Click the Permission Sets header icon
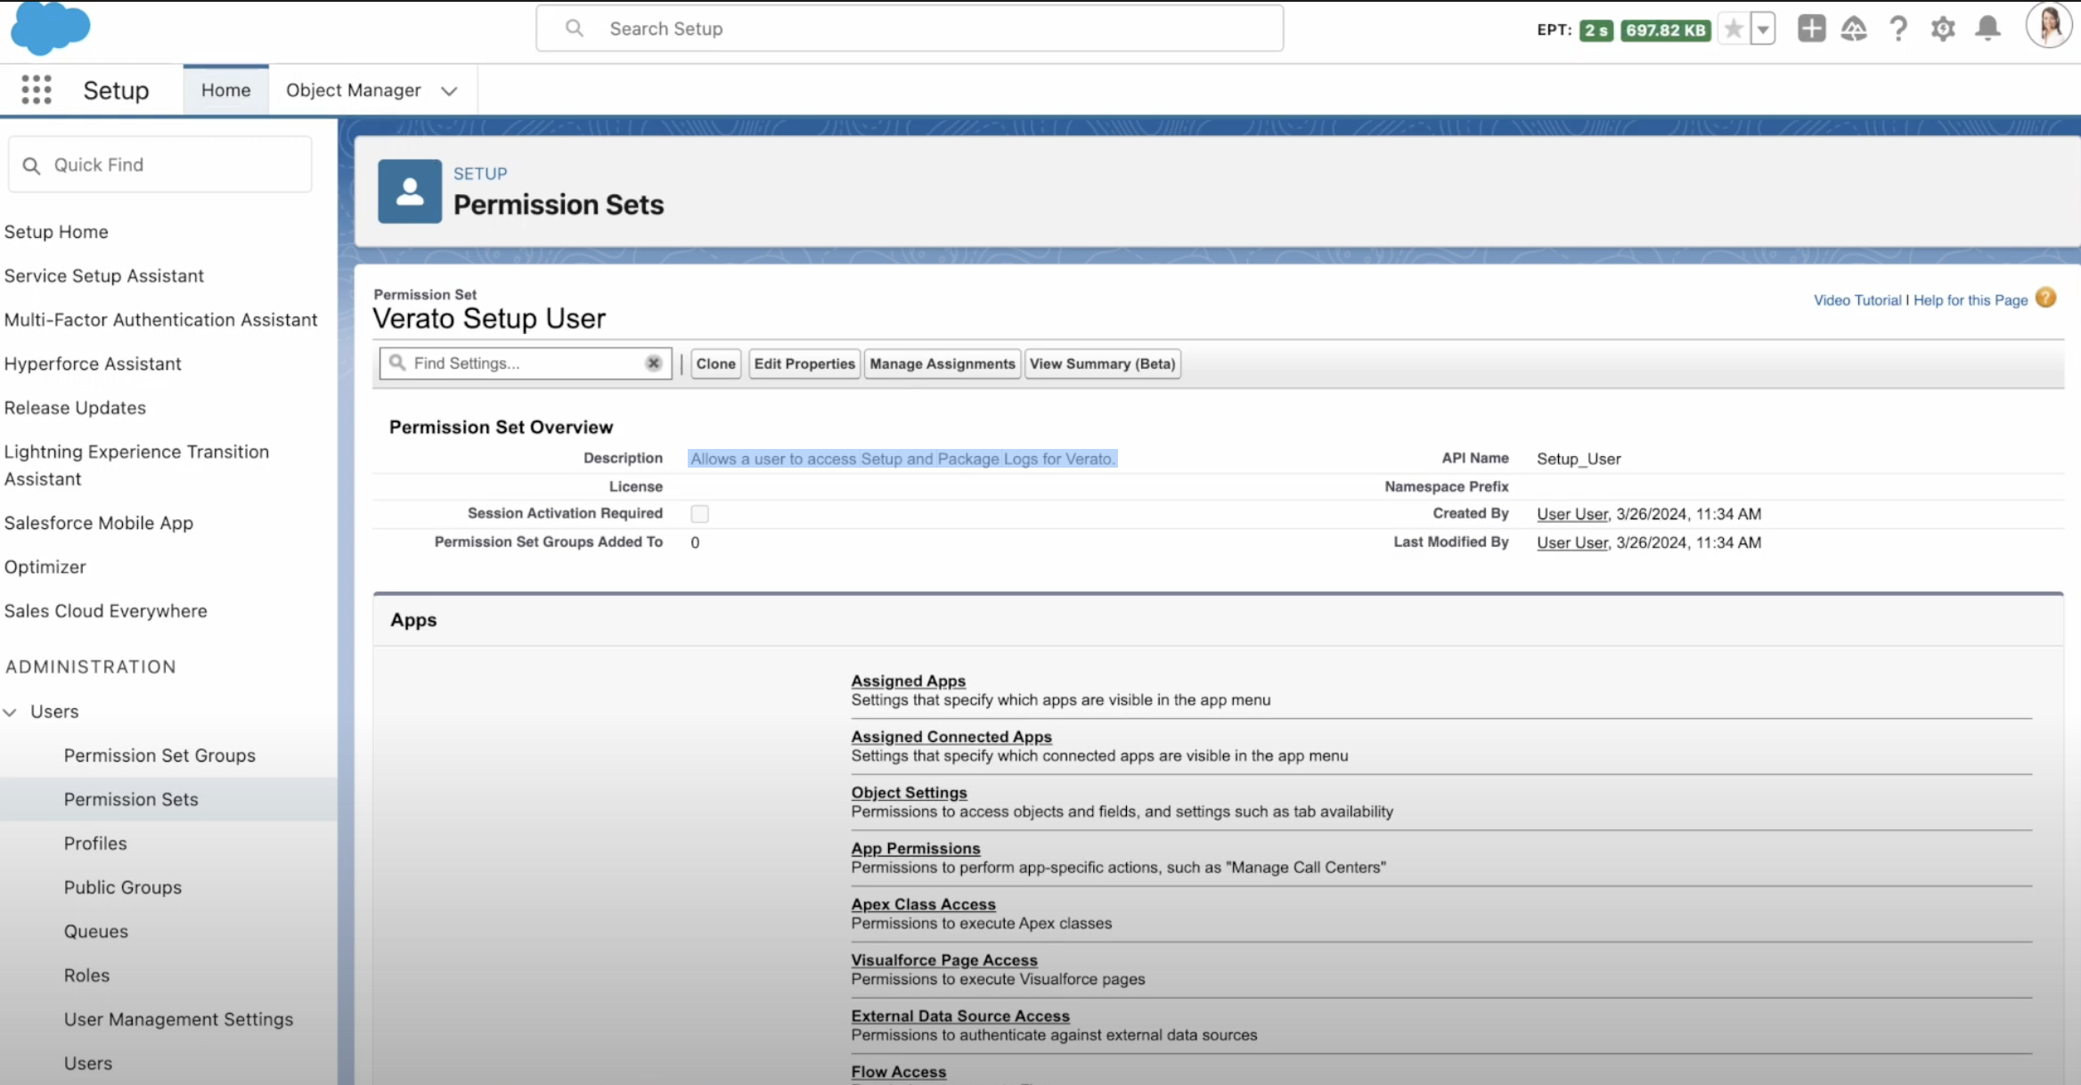2081x1085 pixels. (410, 192)
